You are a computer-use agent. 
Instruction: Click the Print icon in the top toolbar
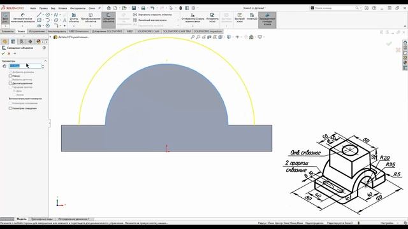tap(143, 8)
